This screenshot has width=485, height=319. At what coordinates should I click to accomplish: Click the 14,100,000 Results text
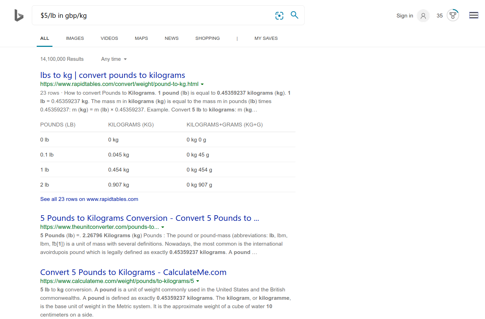point(62,59)
